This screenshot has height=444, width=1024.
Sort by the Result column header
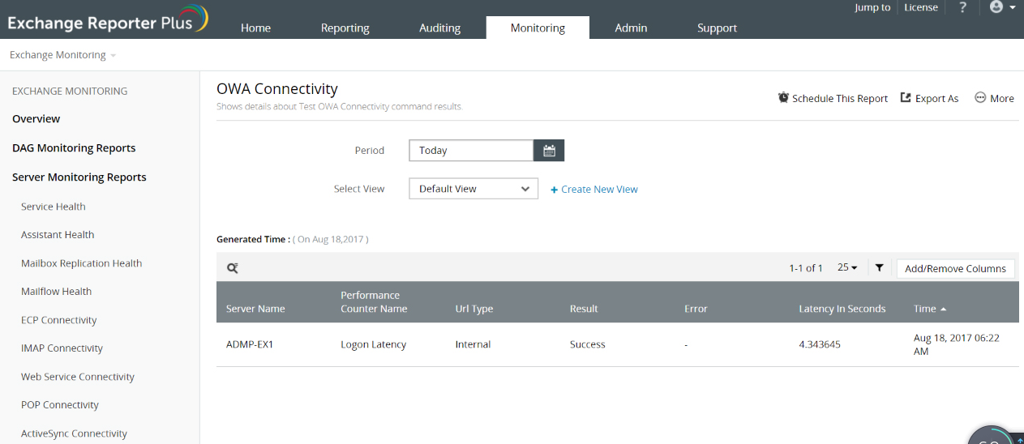click(x=584, y=309)
